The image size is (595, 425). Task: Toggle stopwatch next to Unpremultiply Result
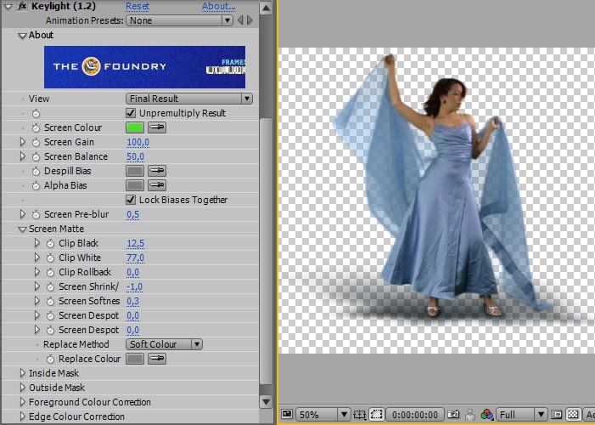point(36,113)
